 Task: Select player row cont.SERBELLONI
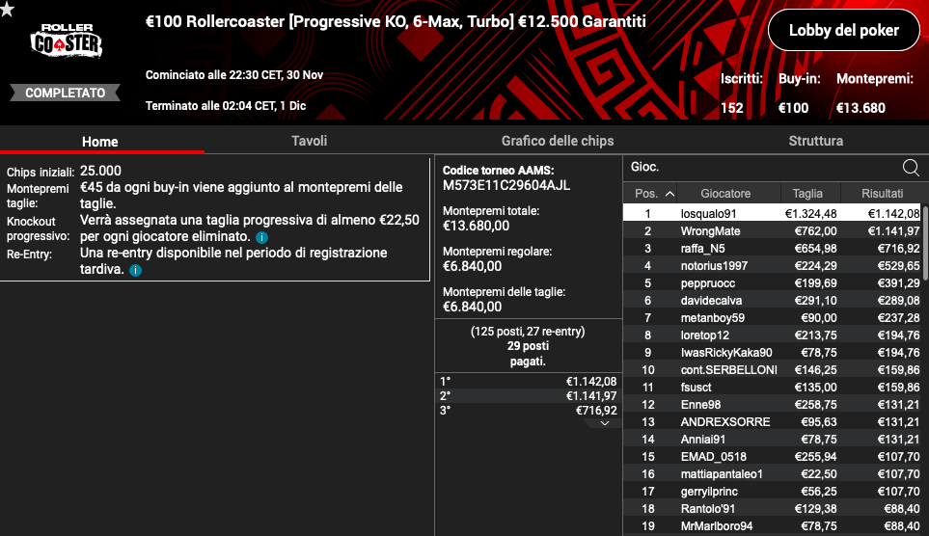(772, 370)
